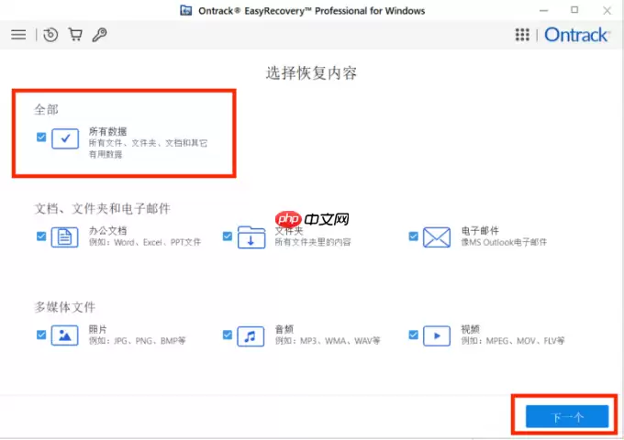Click the 例如: MPEG、MOV、FLV等 description

[x=513, y=341]
